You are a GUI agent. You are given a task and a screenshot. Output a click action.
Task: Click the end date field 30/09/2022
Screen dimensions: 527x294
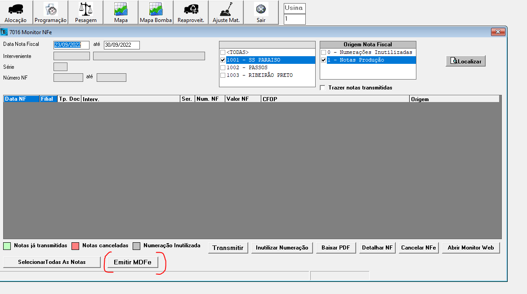[x=122, y=45]
